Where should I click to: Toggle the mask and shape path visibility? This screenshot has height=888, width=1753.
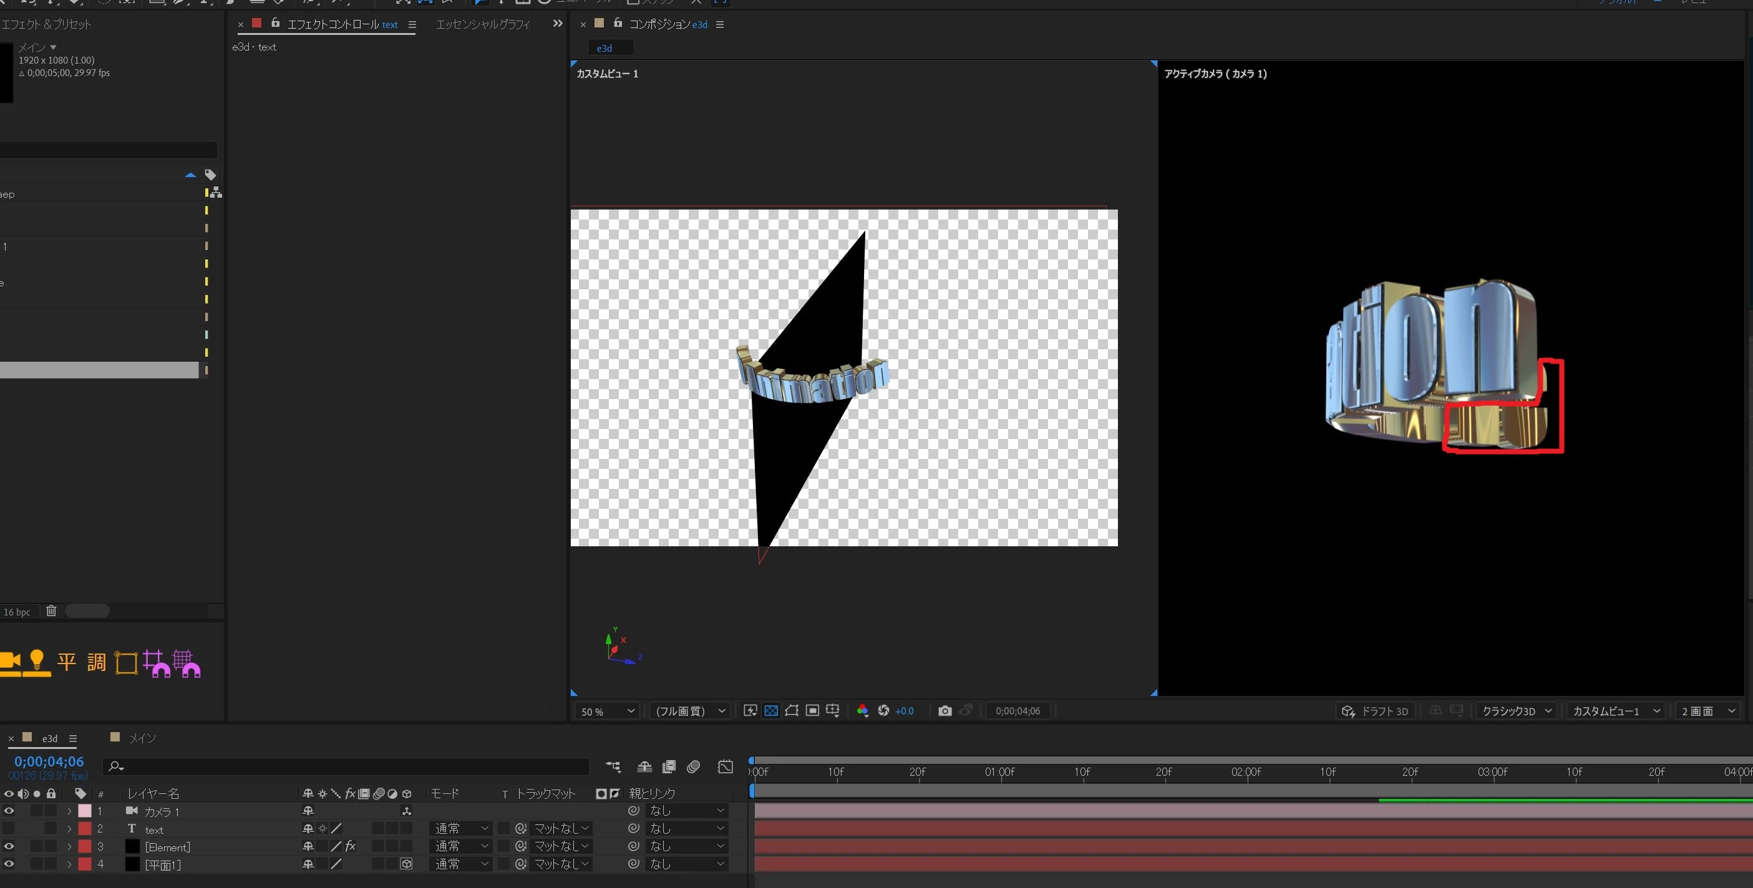(x=792, y=710)
